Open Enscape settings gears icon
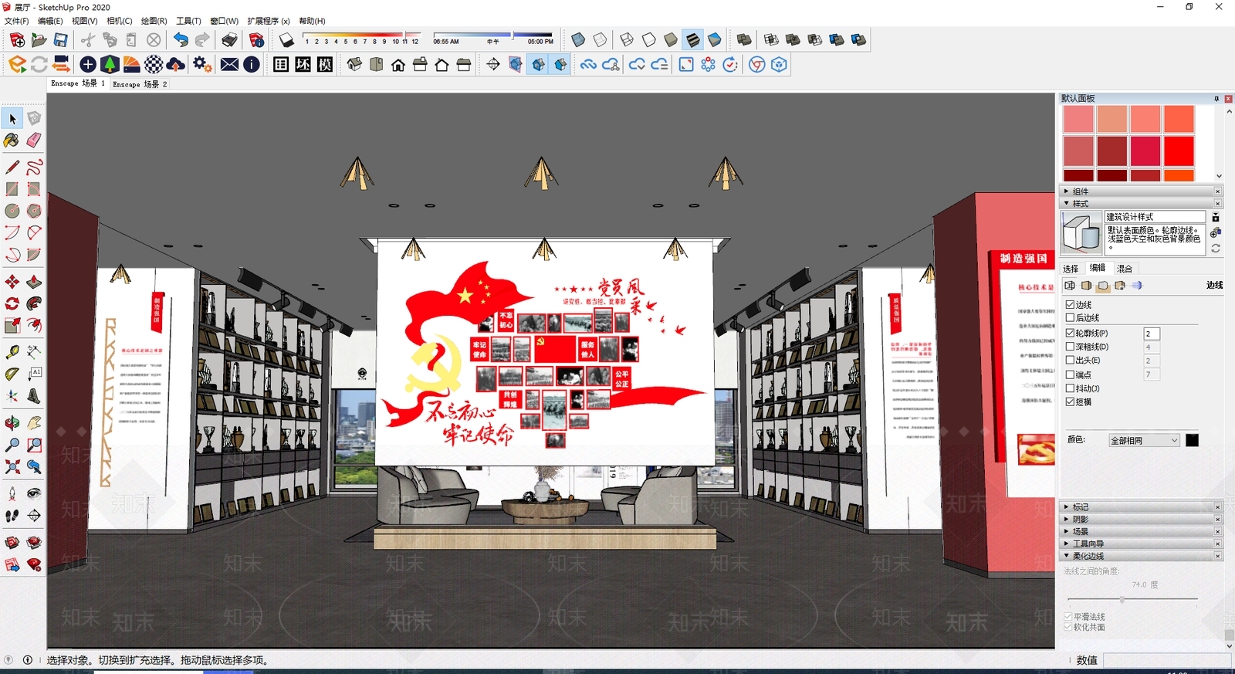The image size is (1235, 674). pos(202,64)
